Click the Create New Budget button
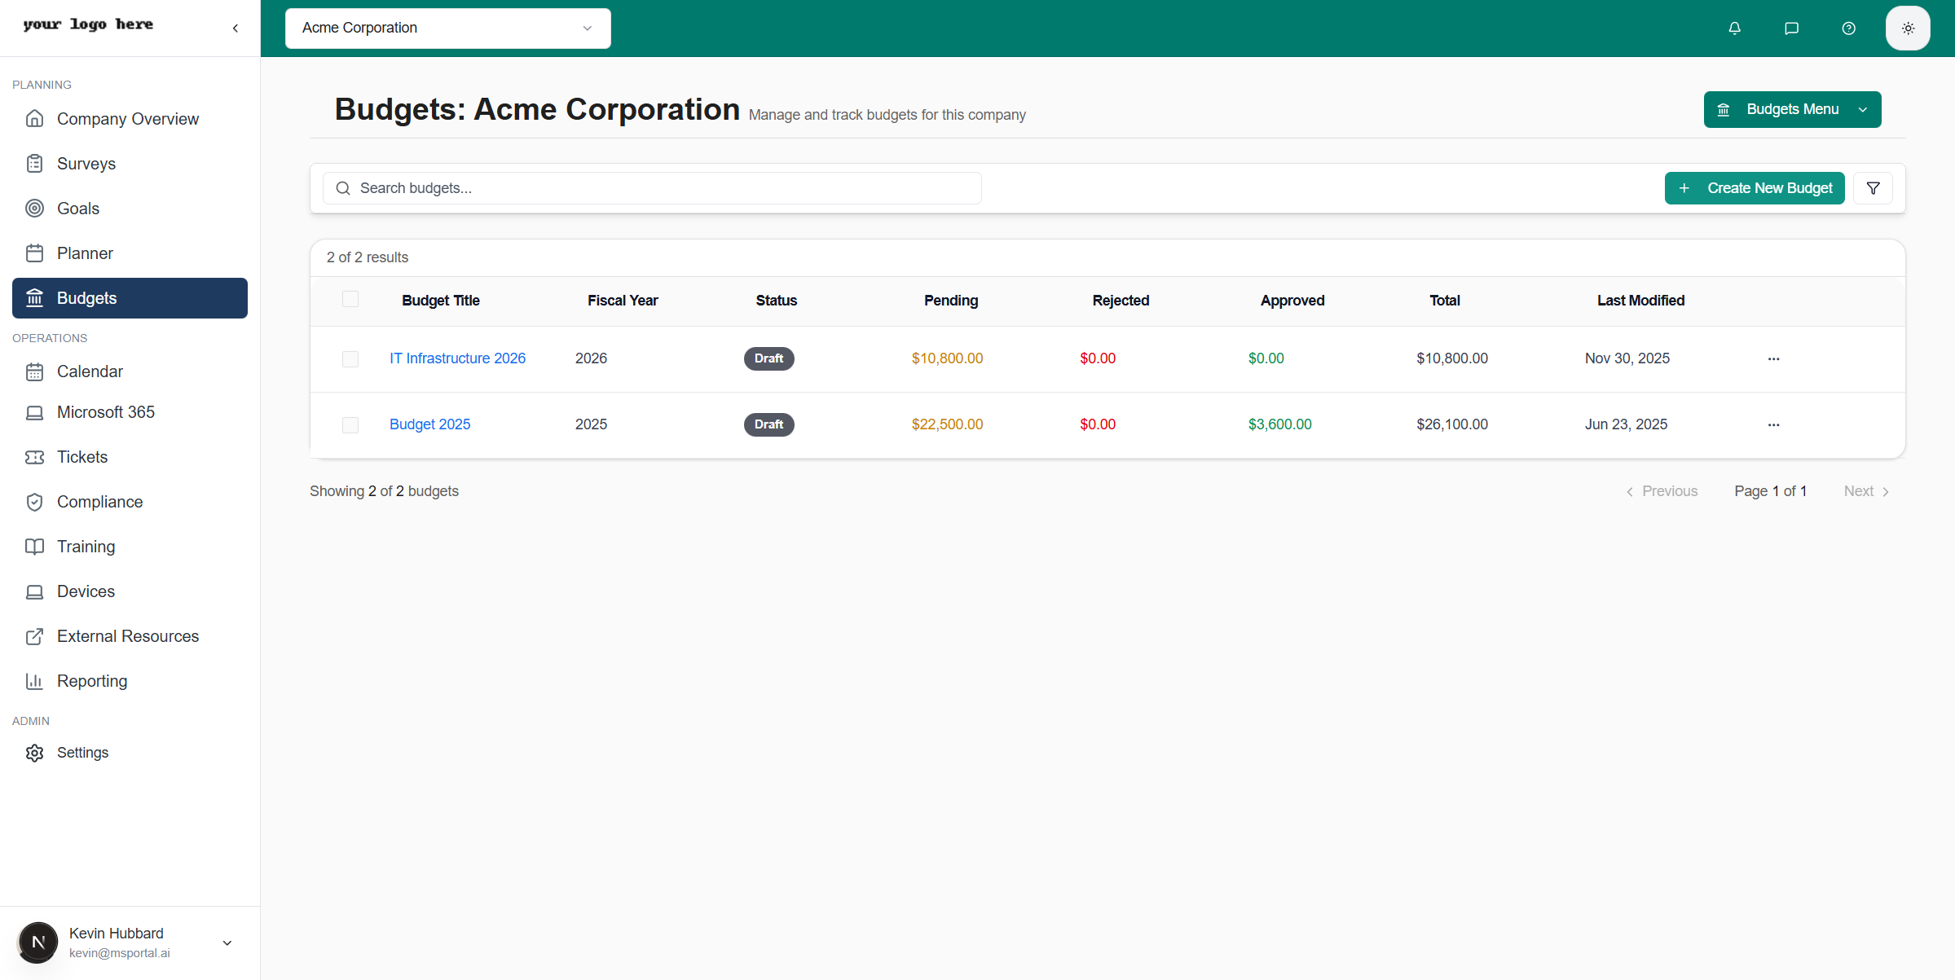Viewport: 1955px width, 980px height. tap(1754, 188)
